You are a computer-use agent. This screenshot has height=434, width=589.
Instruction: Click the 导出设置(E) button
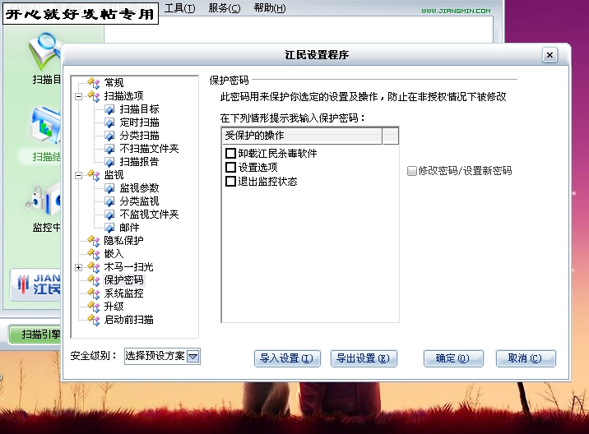[364, 358]
